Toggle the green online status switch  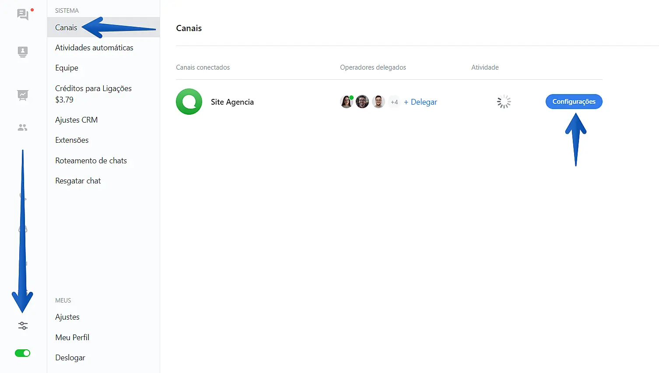pos(23,353)
